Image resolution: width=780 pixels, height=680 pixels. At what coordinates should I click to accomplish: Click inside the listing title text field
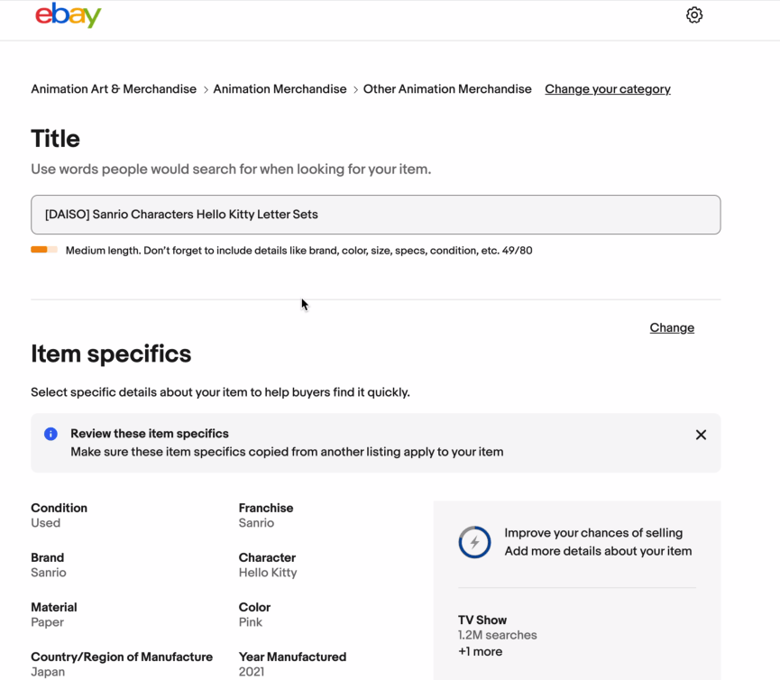point(375,215)
